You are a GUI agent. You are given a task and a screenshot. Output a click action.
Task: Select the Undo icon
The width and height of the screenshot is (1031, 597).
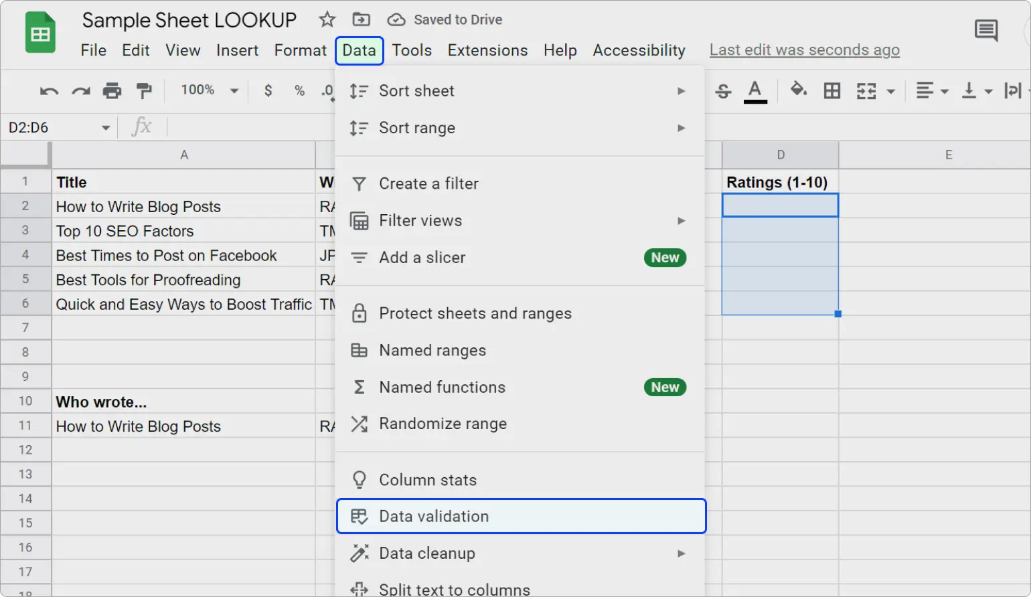[48, 91]
